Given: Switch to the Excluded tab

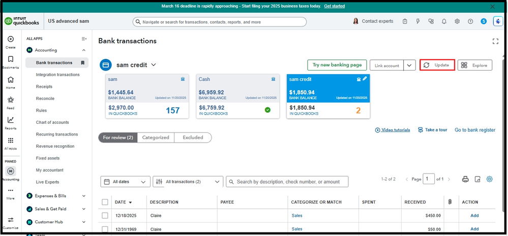Looking at the screenshot, I should click(x=193, y=138).
